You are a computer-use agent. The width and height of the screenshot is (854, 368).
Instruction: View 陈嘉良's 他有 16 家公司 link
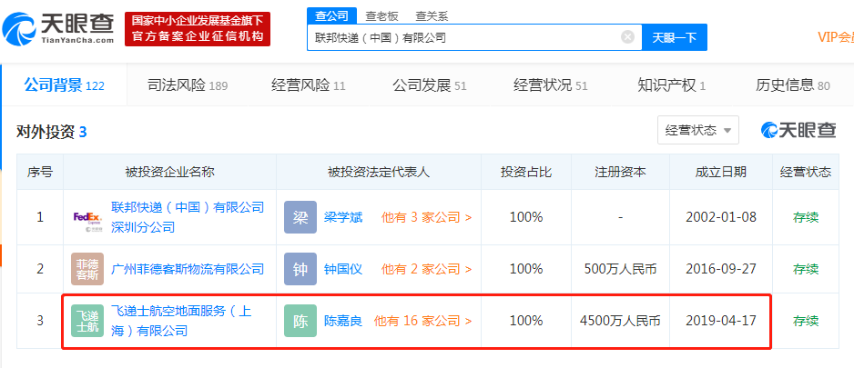(422, 321)
